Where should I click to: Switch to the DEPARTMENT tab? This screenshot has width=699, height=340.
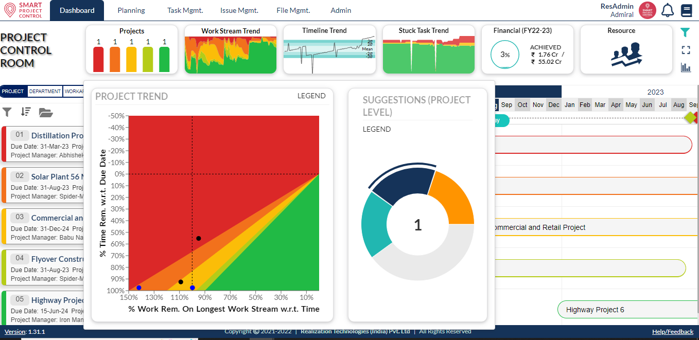45,91
